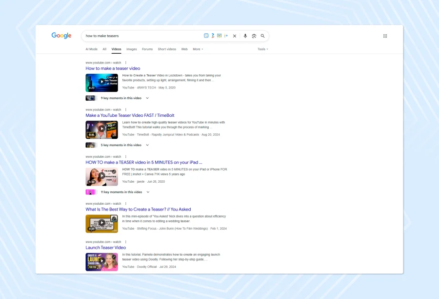Start voice search with microphone icon
439x299 pixels.
[245, 36]
